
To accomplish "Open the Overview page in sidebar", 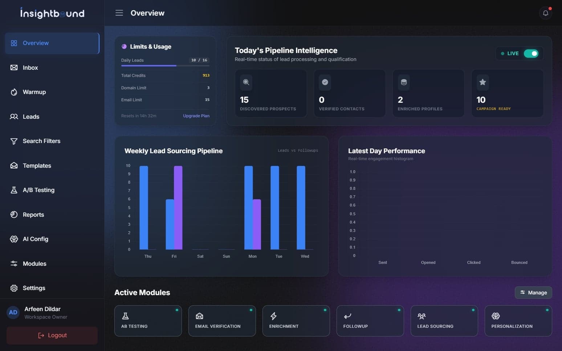I will point(52,43).
